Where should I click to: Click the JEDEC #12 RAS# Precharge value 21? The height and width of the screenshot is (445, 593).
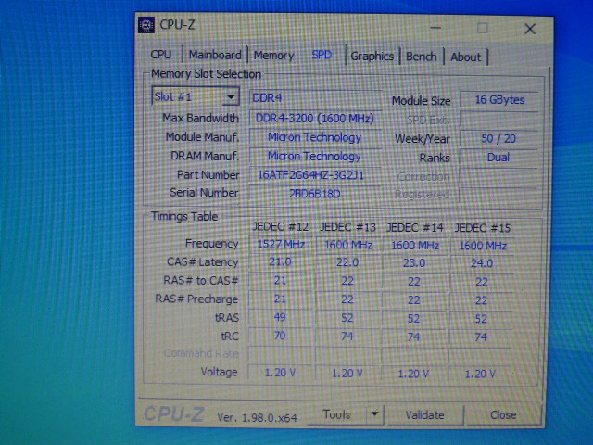tap(280, 299)
